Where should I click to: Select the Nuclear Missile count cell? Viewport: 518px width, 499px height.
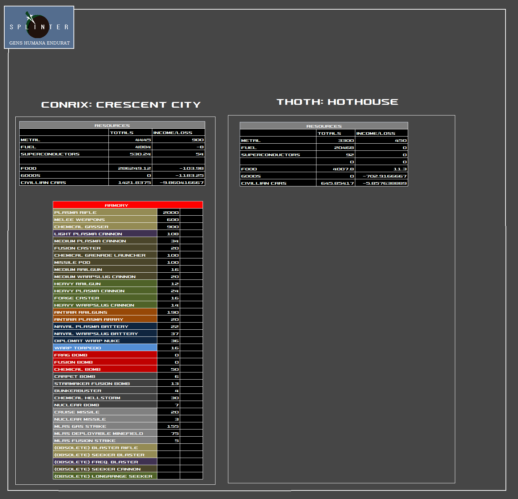(168, 419)
